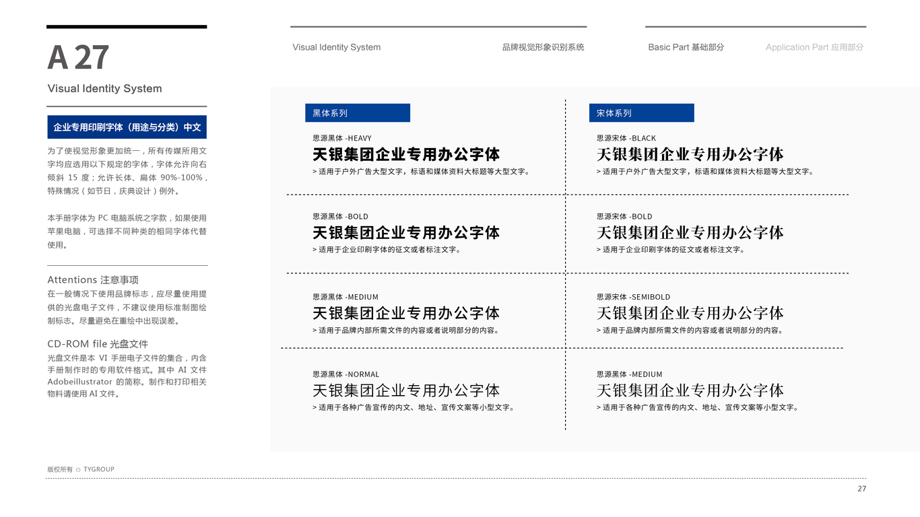Click the '思源黑体 -HEAVY' font name
This screenshot has width=920, height=517.
(x=342, y=138)
